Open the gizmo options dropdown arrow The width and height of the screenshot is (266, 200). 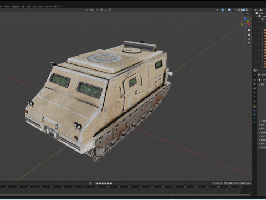coord(225,10)
